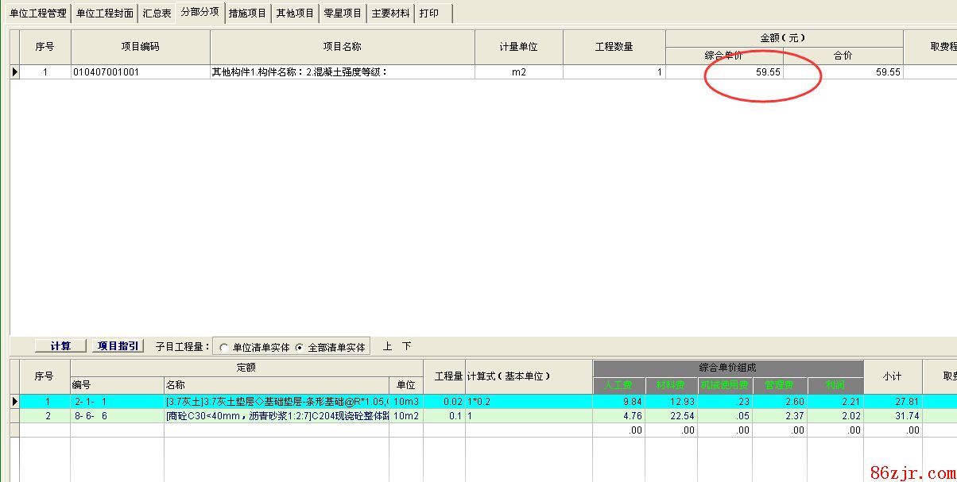Switch to the 零星项目 tab
Viewport: 957px width, 482px height.
point(343,13)
